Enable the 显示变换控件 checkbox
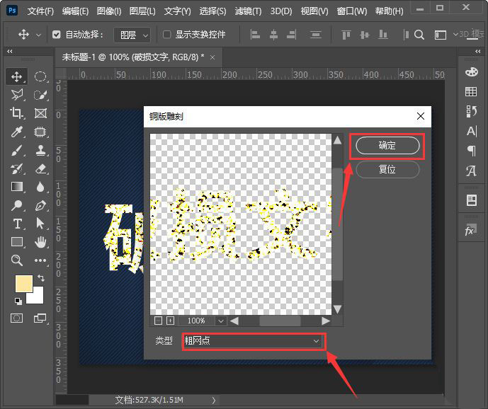 click(x=167, y=34)
